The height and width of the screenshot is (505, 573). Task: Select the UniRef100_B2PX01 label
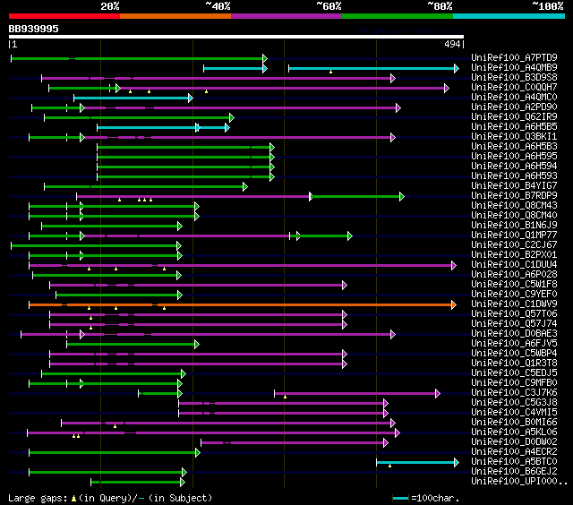pos(514,254)
